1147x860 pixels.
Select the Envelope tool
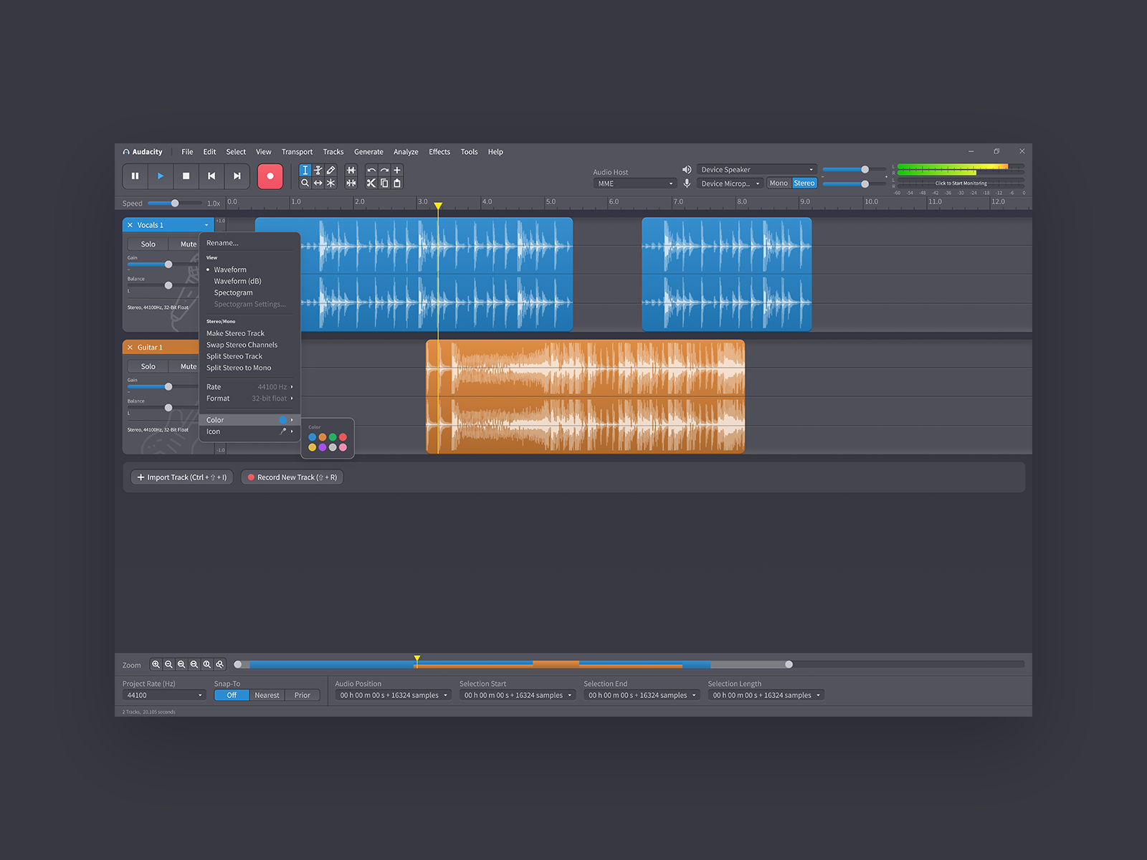[x=318, y=171]
